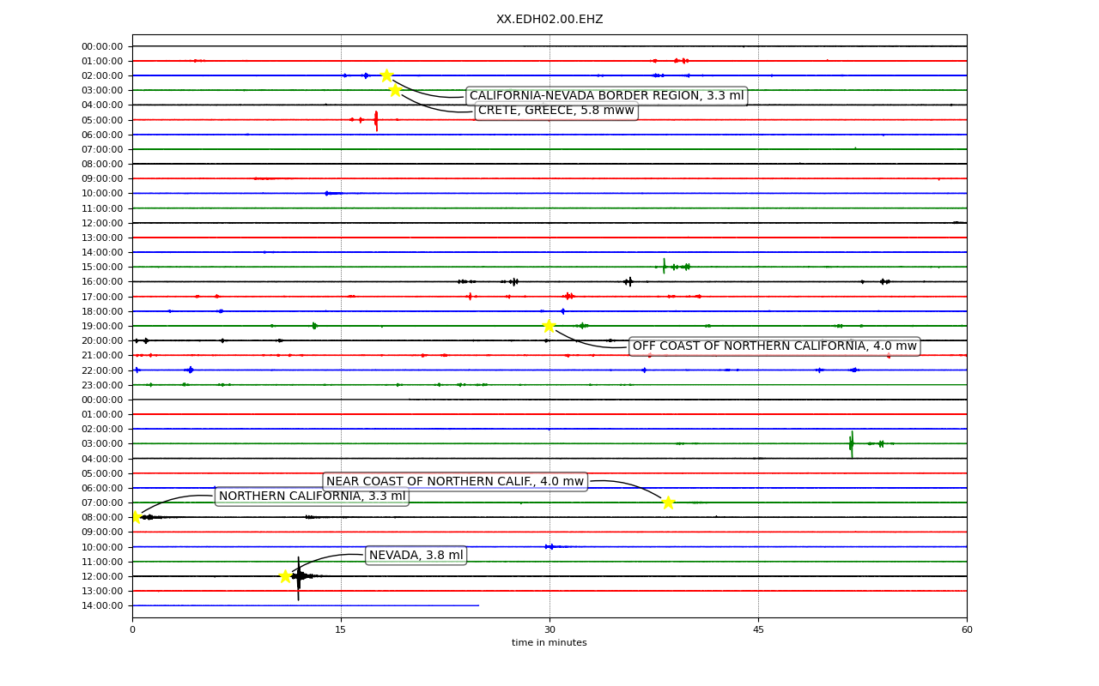Click the star marker for California-Nevada Border Region event

[386, 75]
